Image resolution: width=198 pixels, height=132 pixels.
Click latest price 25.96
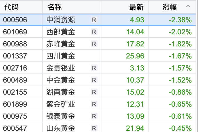[135, 56]
